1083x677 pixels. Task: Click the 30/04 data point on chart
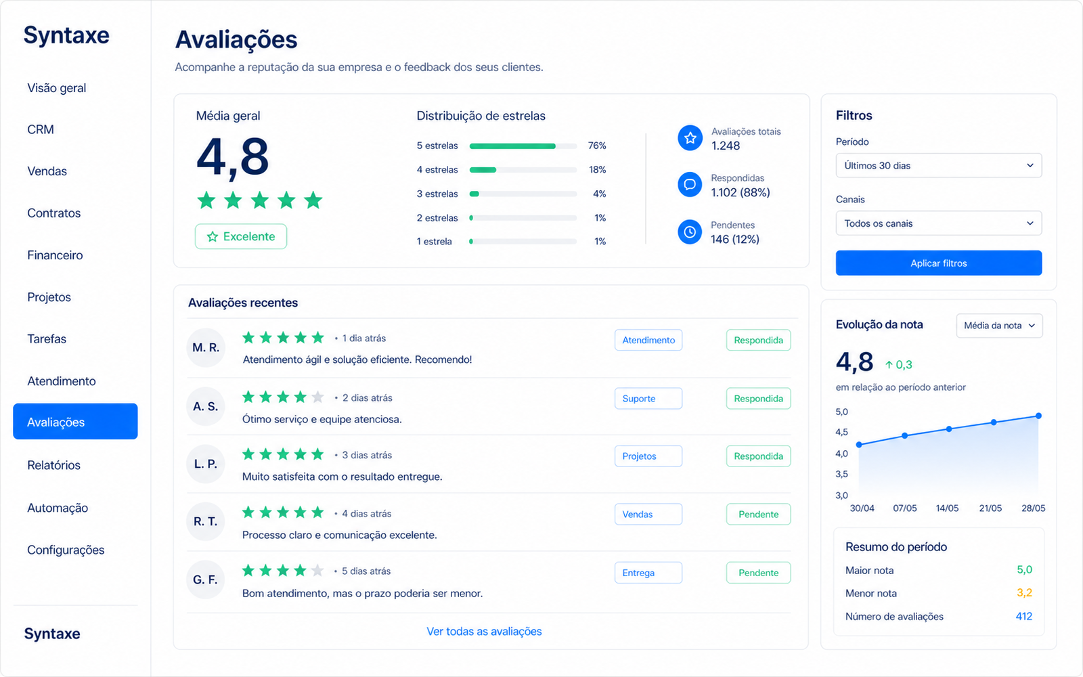(x=859, y=445)
